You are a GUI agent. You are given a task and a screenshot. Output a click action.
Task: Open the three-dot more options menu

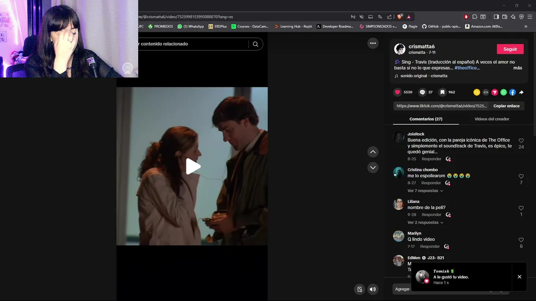tap(373, 43)
